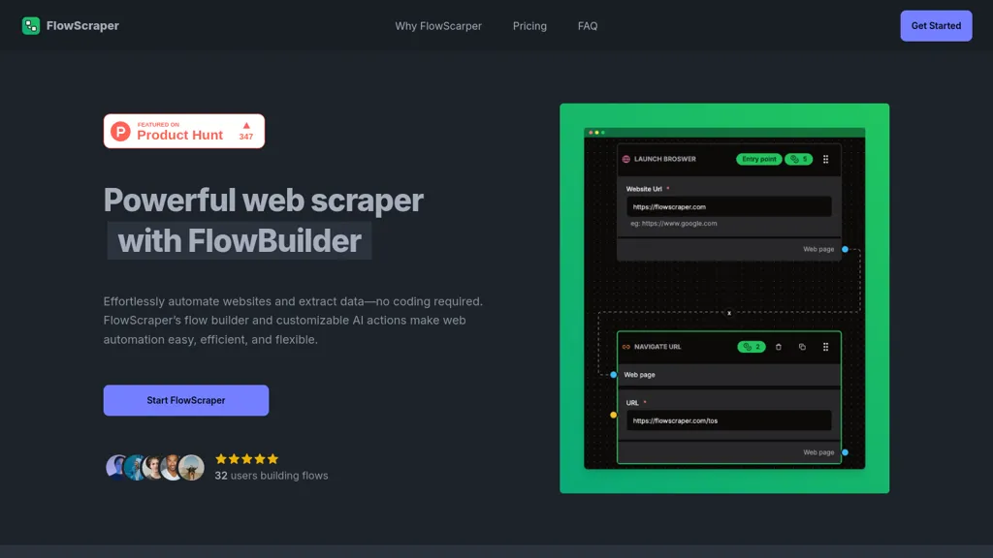The image size is (993, 558).
Task: Click the user avatars group
Action: pos(154,468)
